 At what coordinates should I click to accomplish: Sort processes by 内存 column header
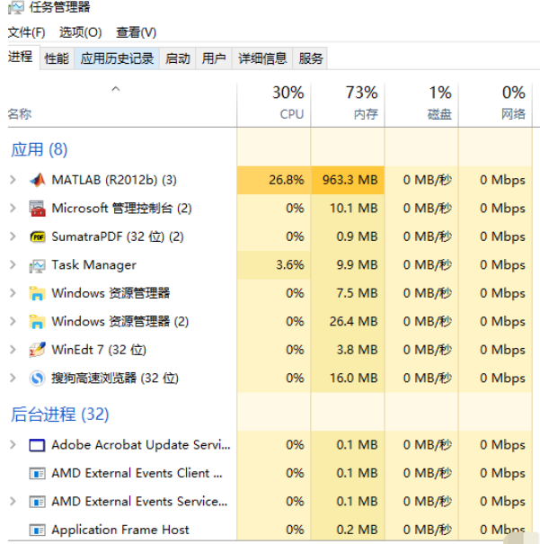pyautogui.click(x=362, y=103)
